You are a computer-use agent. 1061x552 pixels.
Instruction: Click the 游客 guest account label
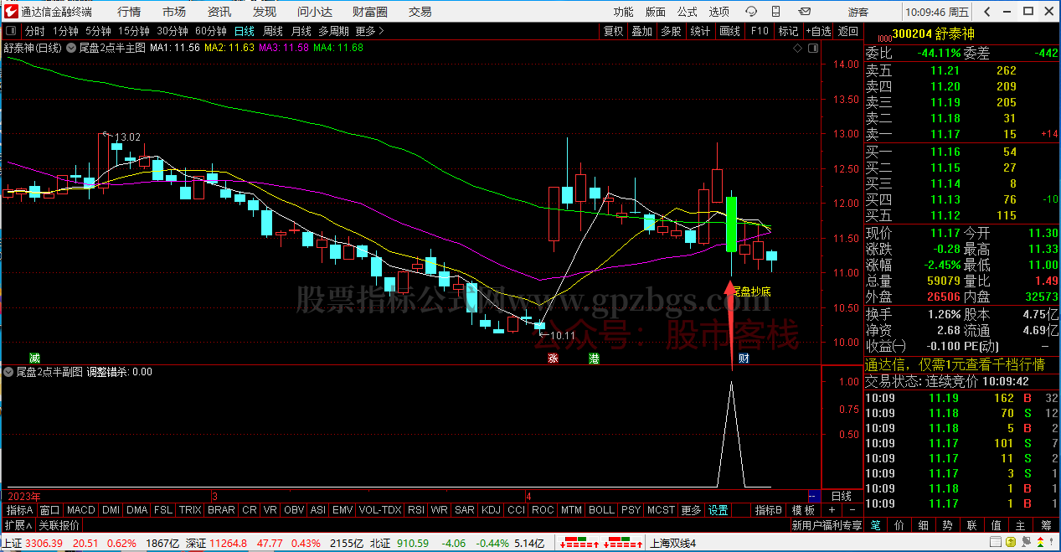click(858, 12)
